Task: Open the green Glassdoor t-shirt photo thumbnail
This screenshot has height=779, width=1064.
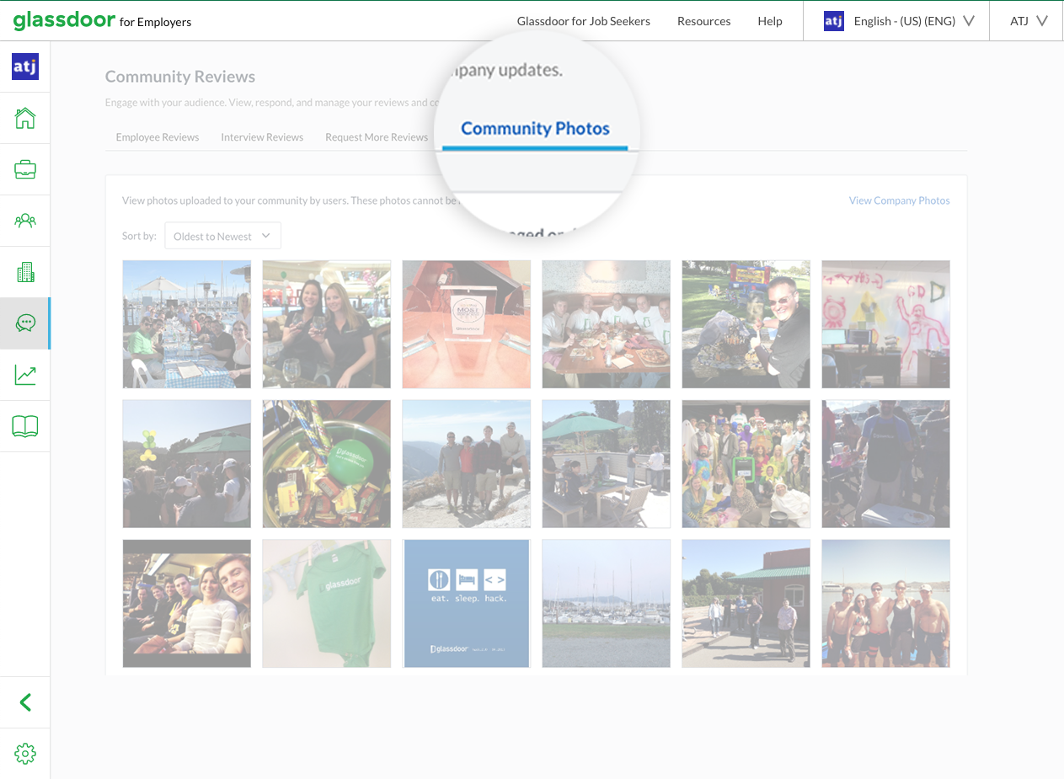Action: pyautogui.click(x=326, y=603)
